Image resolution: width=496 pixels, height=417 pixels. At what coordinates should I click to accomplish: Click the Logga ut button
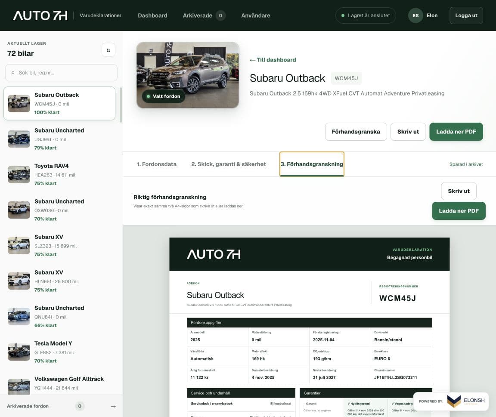466,15
